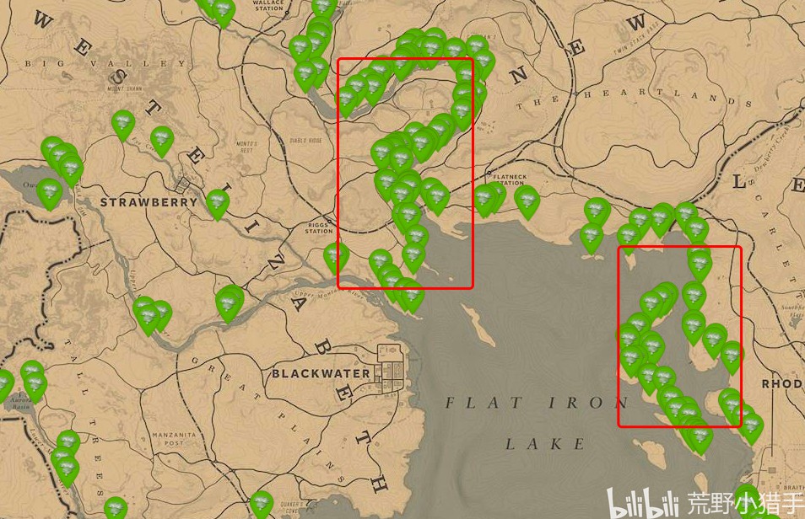
Task: Click the Manzanita Post map label
Action: [174, 438]
